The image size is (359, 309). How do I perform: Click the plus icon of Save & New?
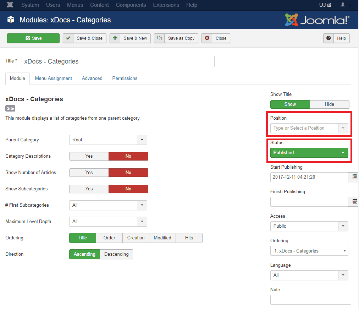[x=115, y=38]
